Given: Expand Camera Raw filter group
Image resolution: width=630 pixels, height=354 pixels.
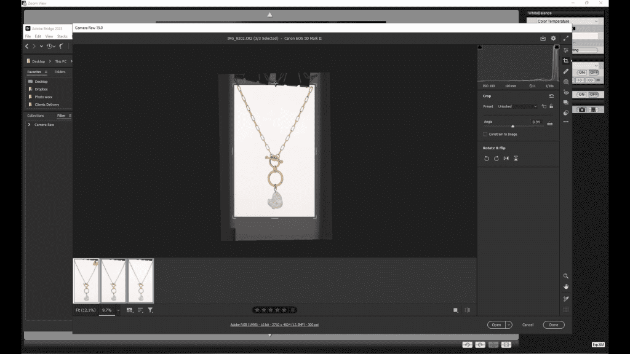Looking at the screenshot, I should 29,125.
